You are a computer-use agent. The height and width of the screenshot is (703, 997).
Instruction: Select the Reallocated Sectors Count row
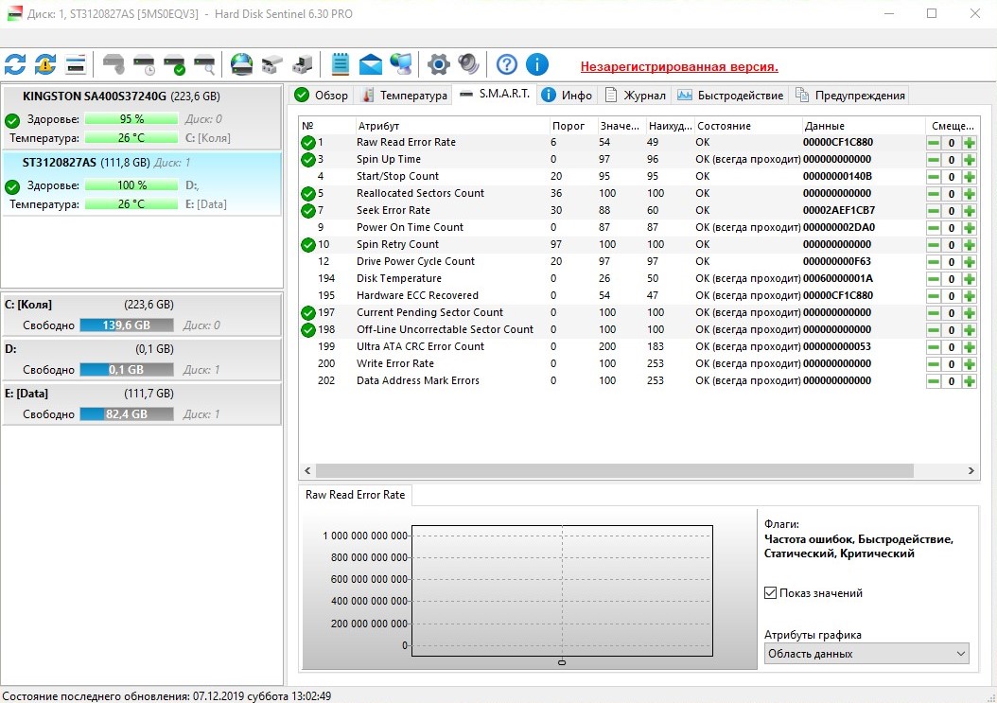(638, 193)
